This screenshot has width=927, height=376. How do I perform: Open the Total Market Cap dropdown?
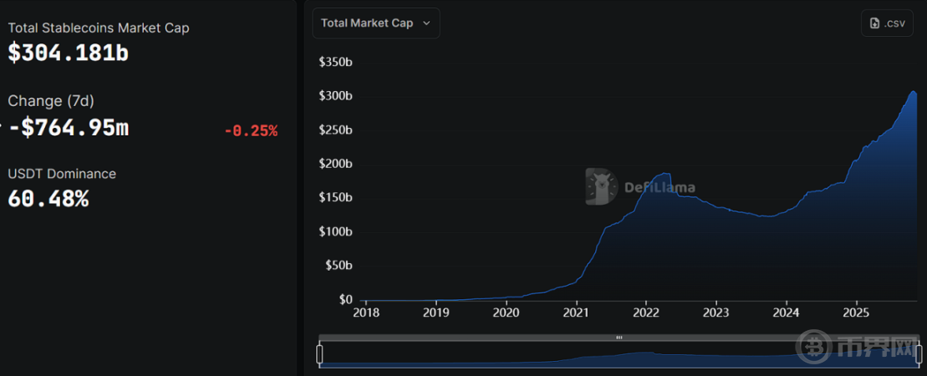point(375,23)
